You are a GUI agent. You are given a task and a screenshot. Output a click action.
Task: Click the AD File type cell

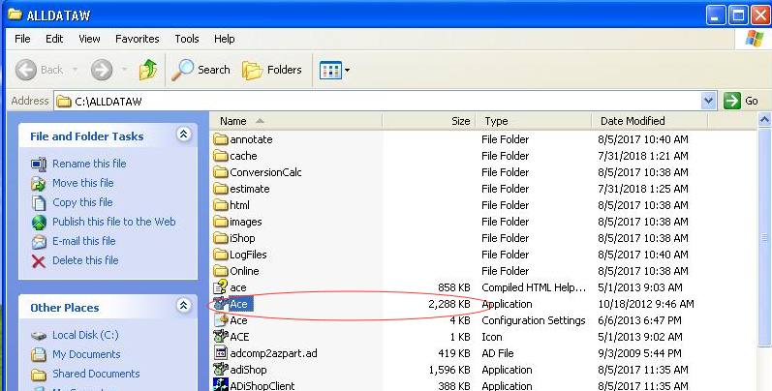[x=497, y=353]
